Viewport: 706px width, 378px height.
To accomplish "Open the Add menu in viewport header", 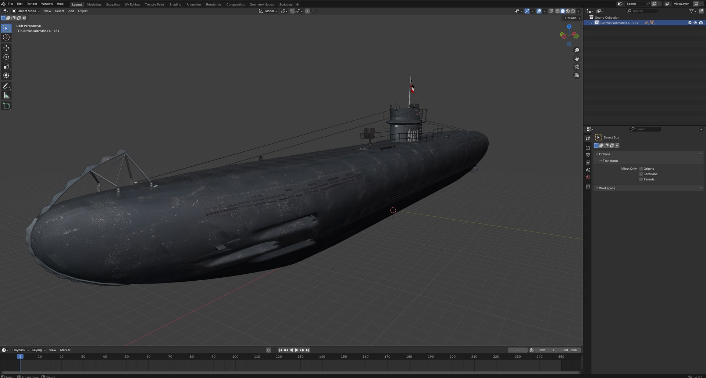I will coord(71,11).
